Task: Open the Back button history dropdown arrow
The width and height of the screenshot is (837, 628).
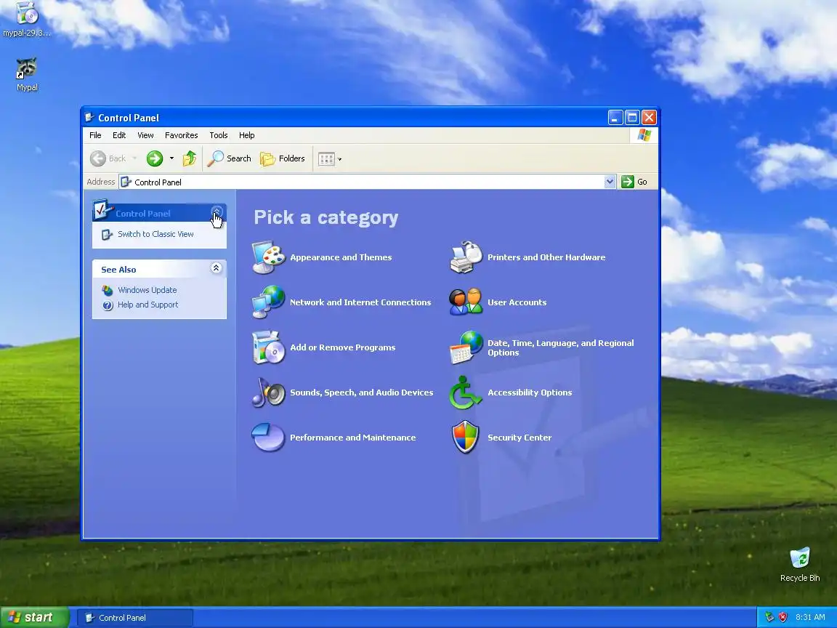Action: click(134, 158)
